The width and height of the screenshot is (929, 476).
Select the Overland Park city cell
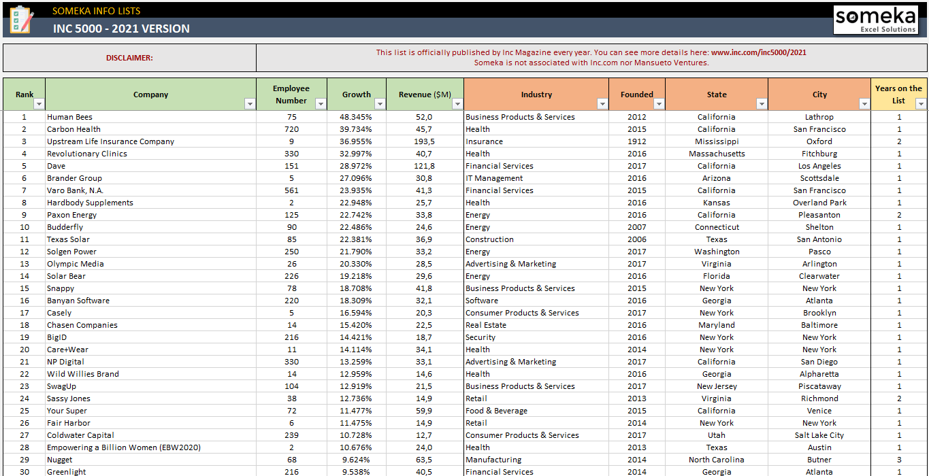click(x=819, y=203)
